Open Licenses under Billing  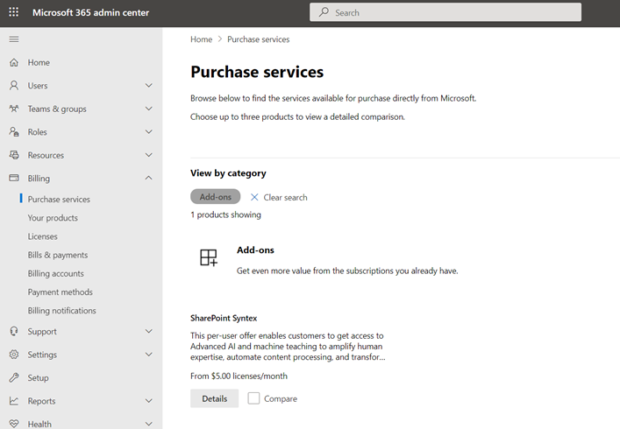[42, 236]
